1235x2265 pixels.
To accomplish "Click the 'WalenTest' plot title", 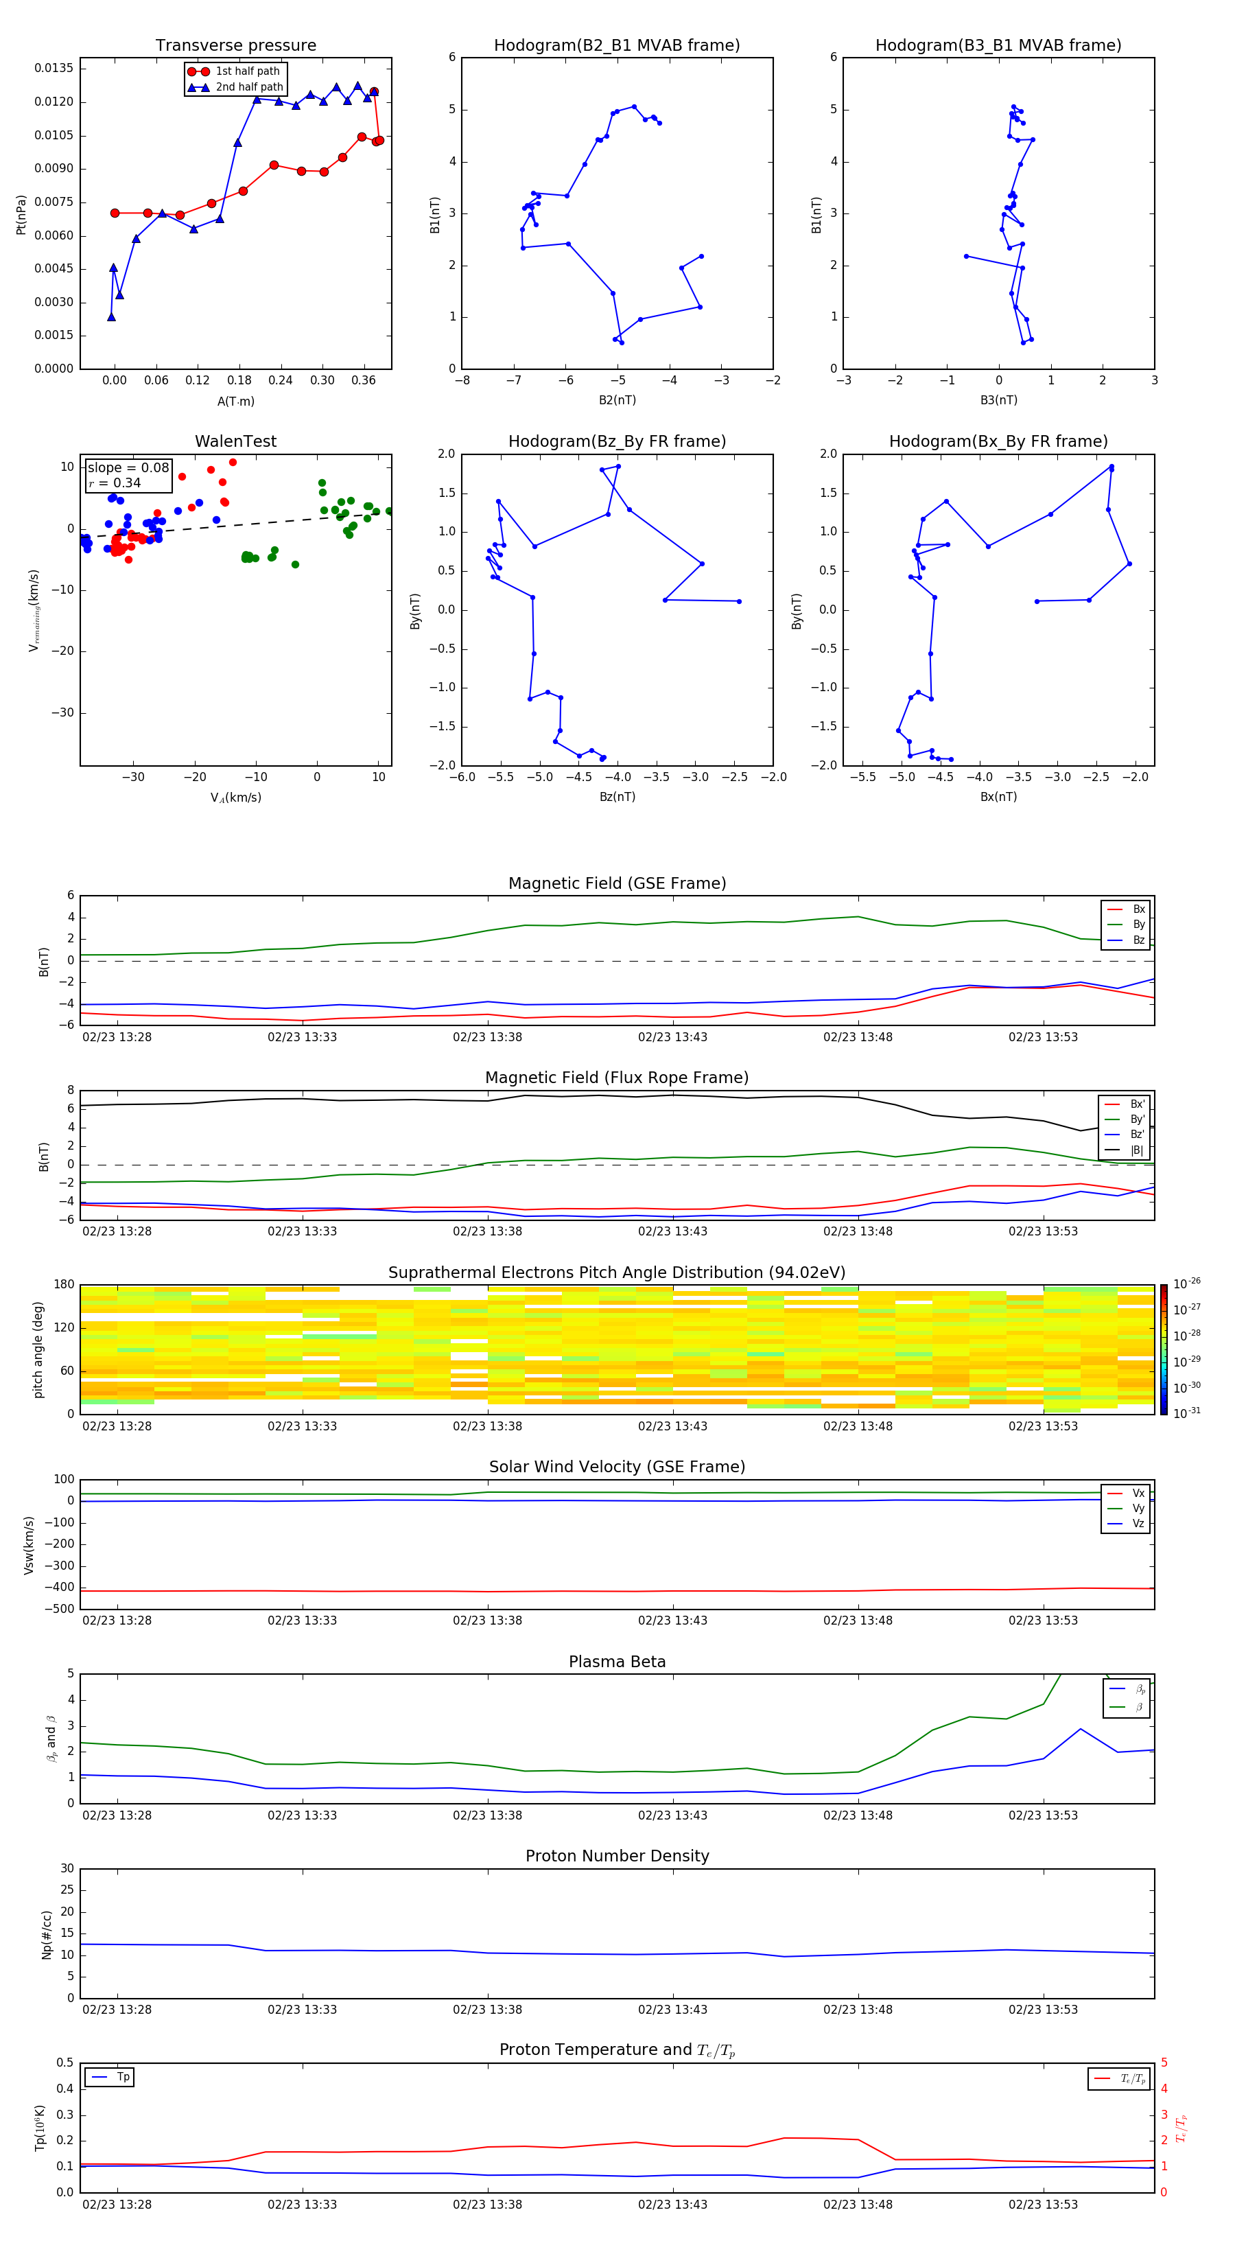I will click(x=235, y=441).
